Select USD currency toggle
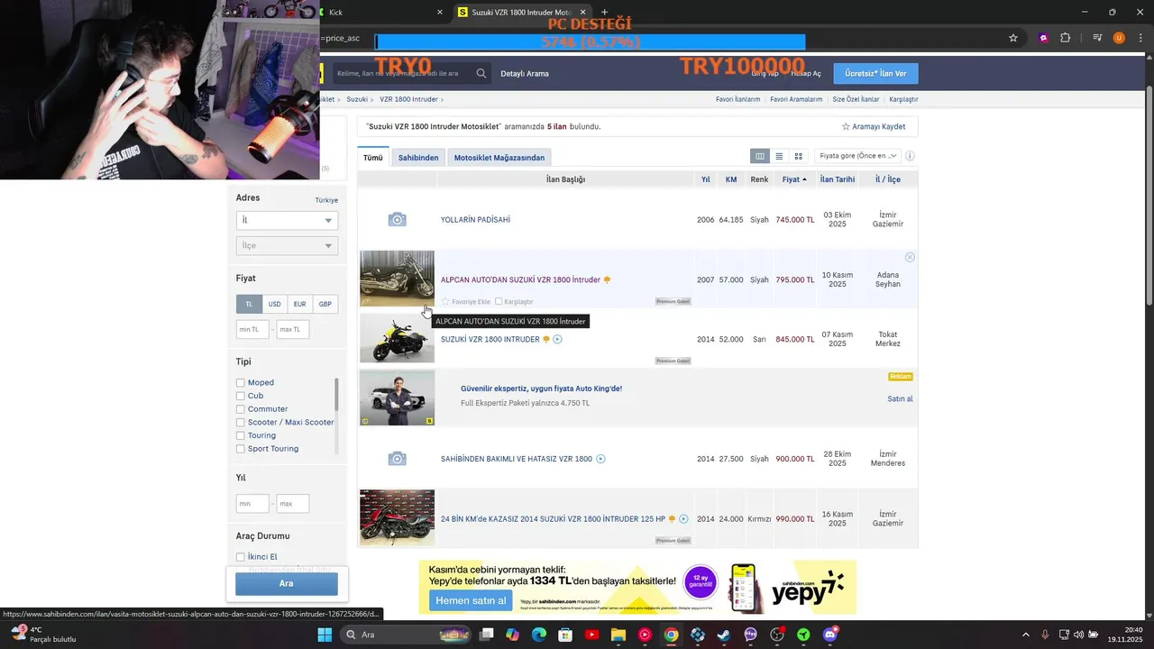 pos(274,304)
